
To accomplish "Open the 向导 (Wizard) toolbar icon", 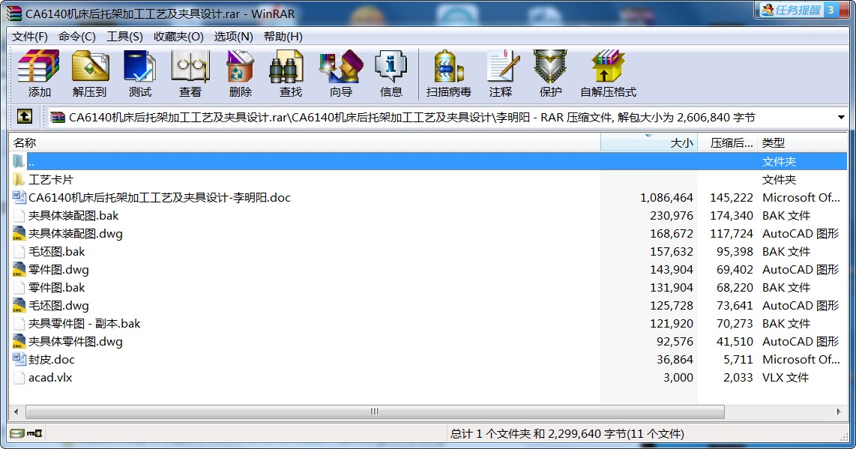I will pos(340,67).
